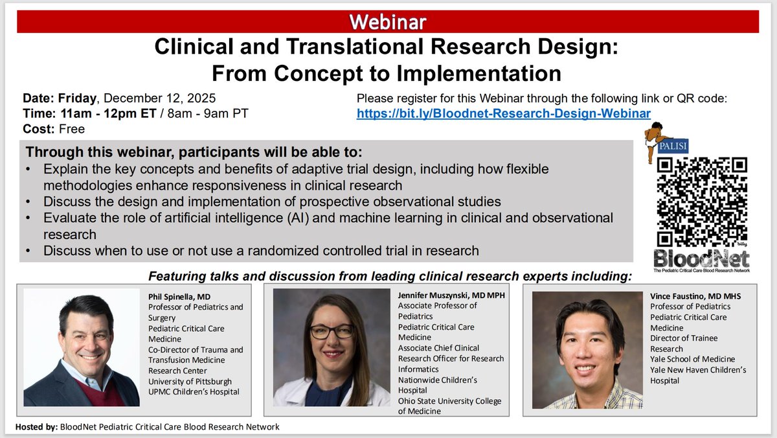Click 'Director of Trainee Research' text

pos(684,343)
